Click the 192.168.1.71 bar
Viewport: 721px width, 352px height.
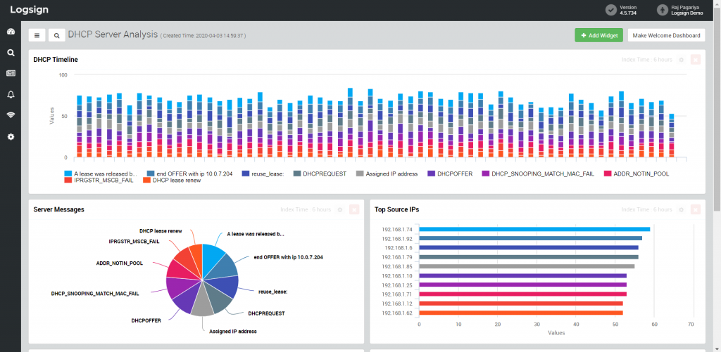pos(523,294)
